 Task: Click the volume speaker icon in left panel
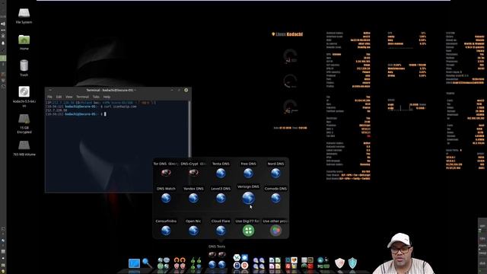(3, 24)
